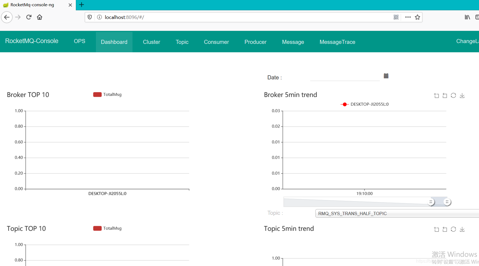The image size is (479, 266).
Task: Open the Message page
Action: (x=293, y=42)
